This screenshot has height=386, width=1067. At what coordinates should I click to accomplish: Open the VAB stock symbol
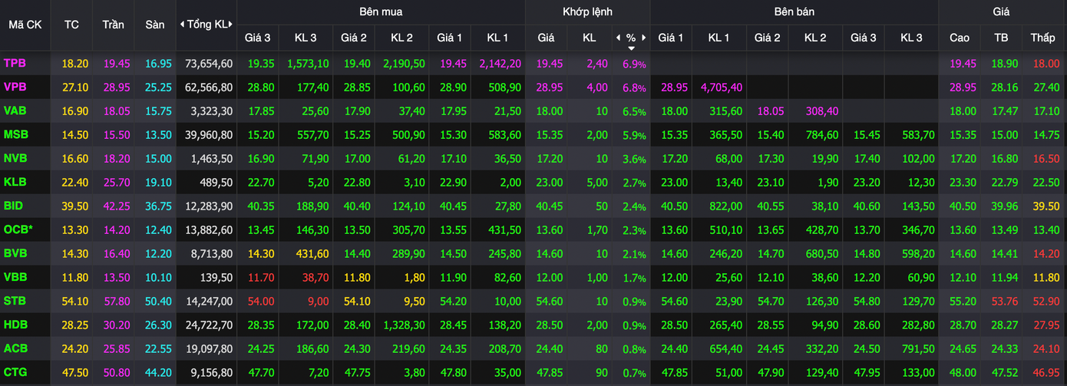coord(15,111)
